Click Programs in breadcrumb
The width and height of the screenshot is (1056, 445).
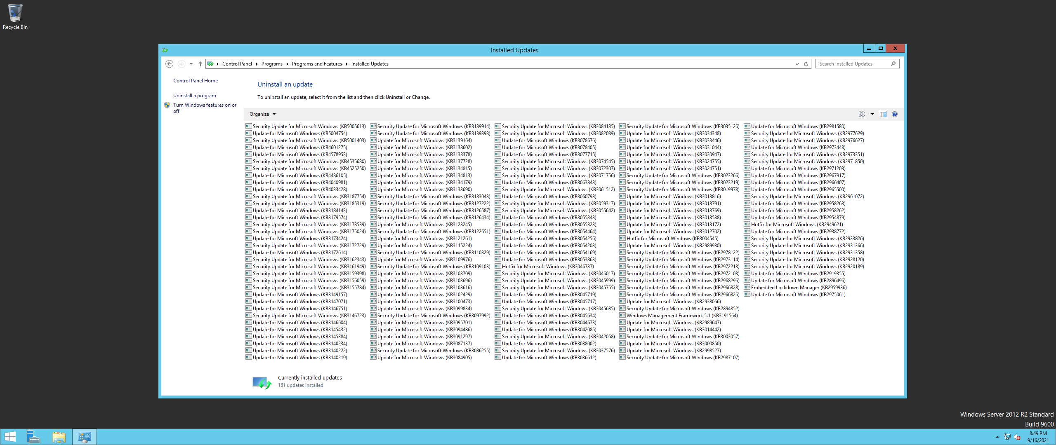272,64
